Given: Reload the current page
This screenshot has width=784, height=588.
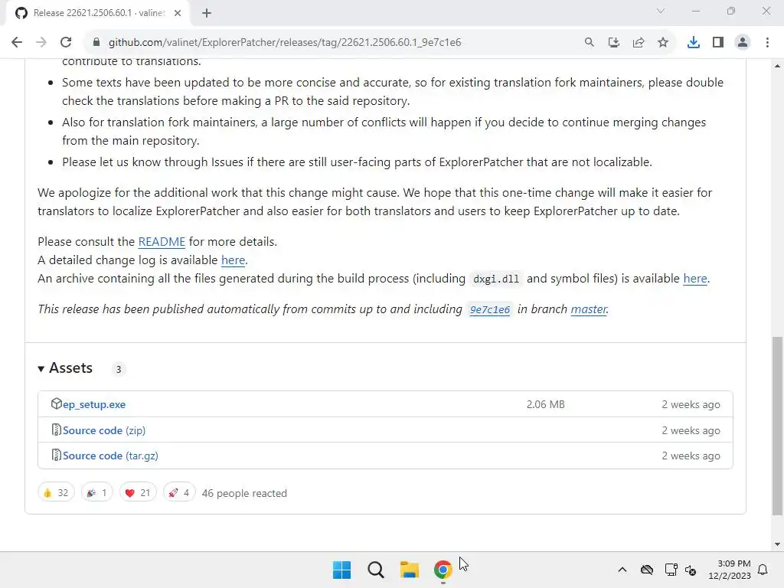Looking at the screenshot, I should 66,42.
